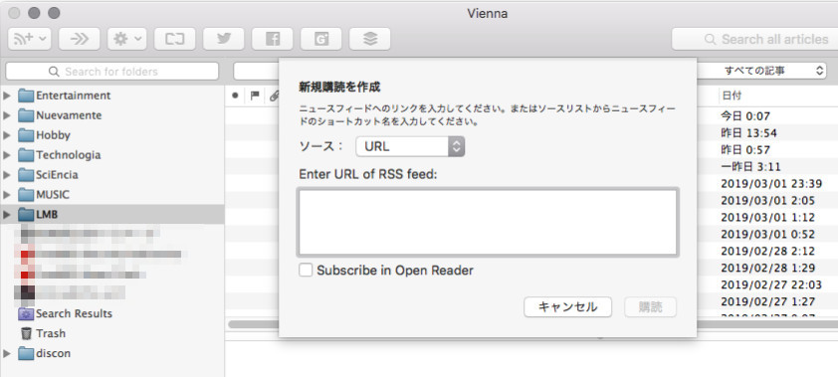Click the skip to next unread arrows button
This screenshot has height=377, width=838.
[79, 39]
